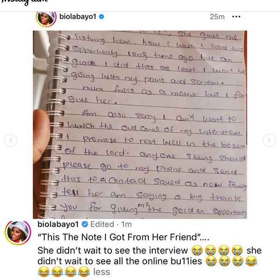Open the biolabayo1 avatar in the post header
Image resolution: width=280 pixels, height=280 pixels.
pyautogui.click(x=46, y=19)
